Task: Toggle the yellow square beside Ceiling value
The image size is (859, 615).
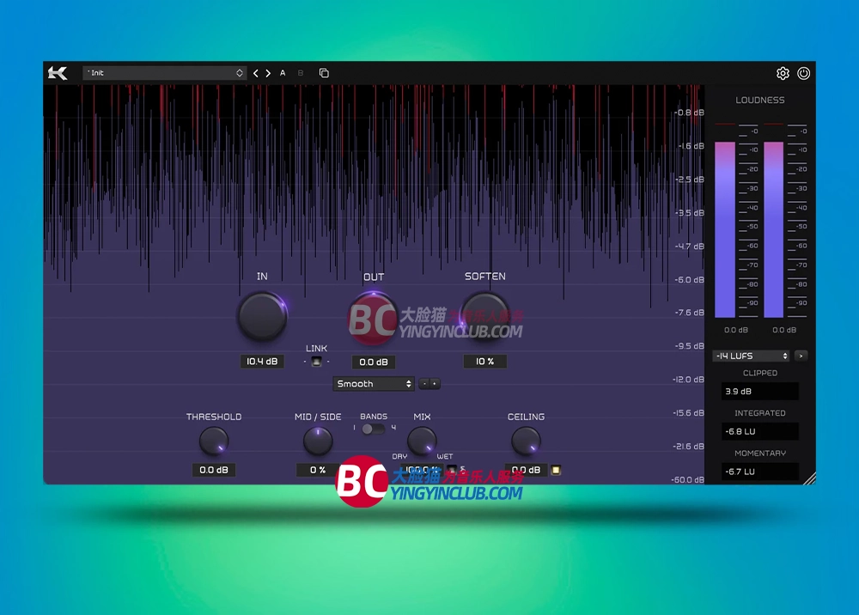Action: (x=556, y=470)
